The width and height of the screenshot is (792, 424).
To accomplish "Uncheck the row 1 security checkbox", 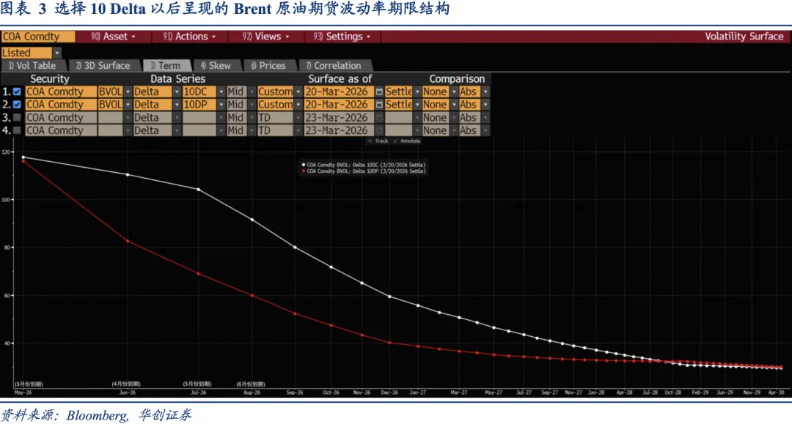I will 17,92.
